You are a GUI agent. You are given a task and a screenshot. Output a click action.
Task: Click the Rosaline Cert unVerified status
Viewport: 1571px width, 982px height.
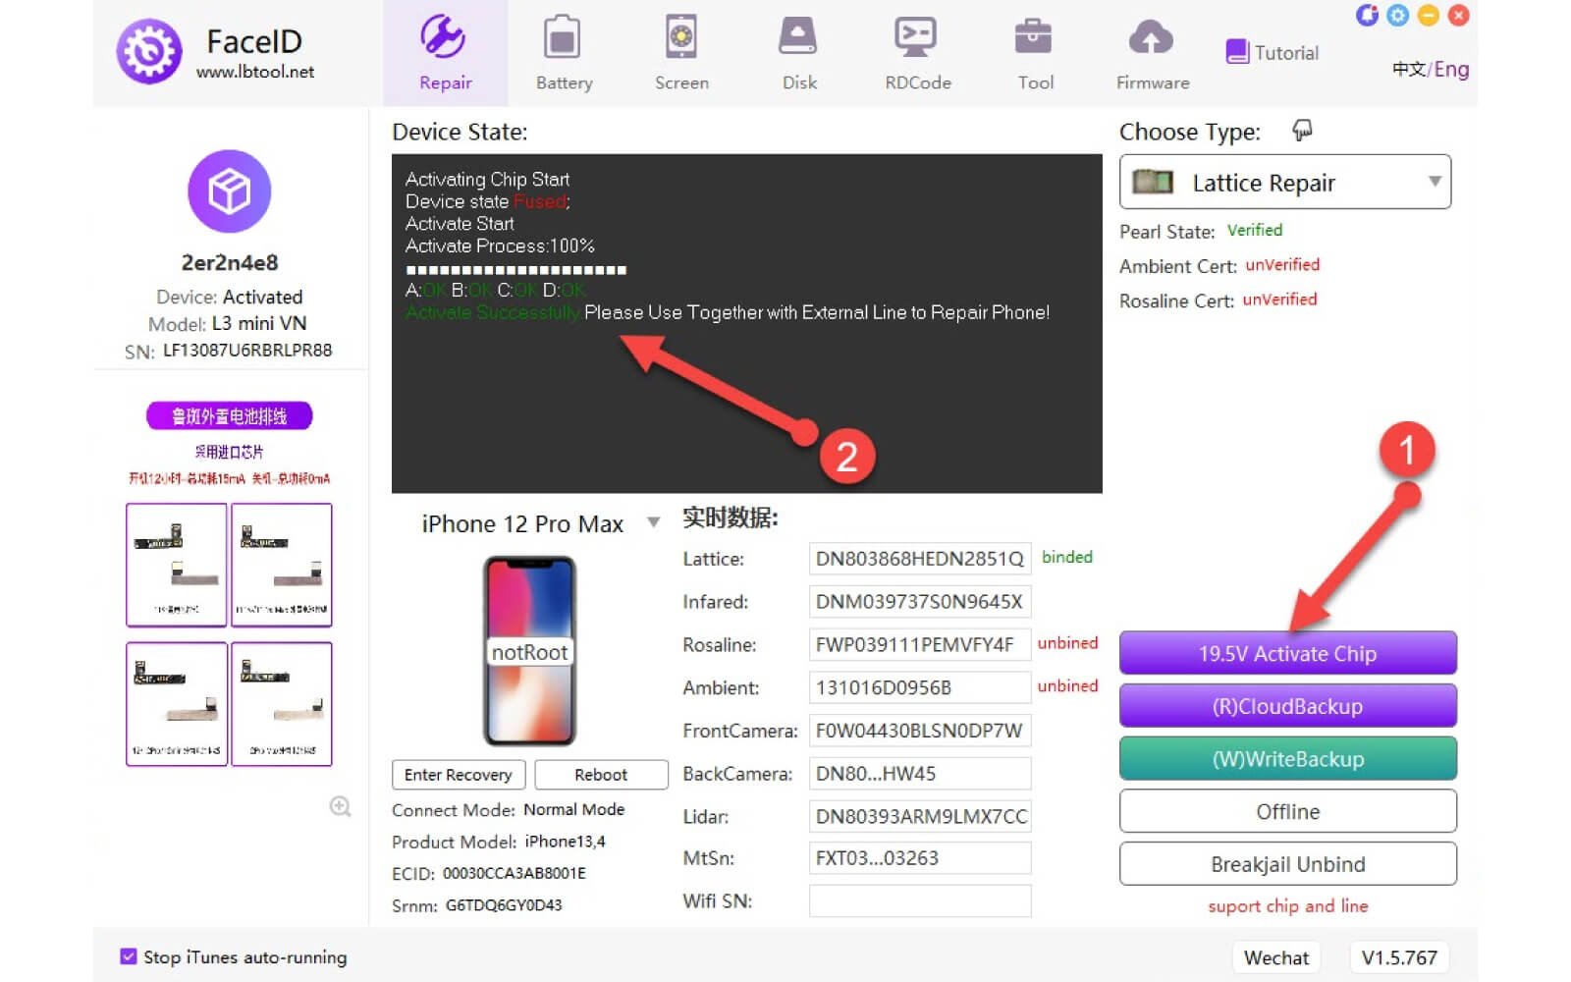[1279, 300]
